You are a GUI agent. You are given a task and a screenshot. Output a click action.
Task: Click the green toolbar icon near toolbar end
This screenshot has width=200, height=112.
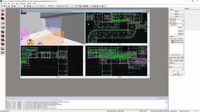pyautogui.click(x=102, y=6)
